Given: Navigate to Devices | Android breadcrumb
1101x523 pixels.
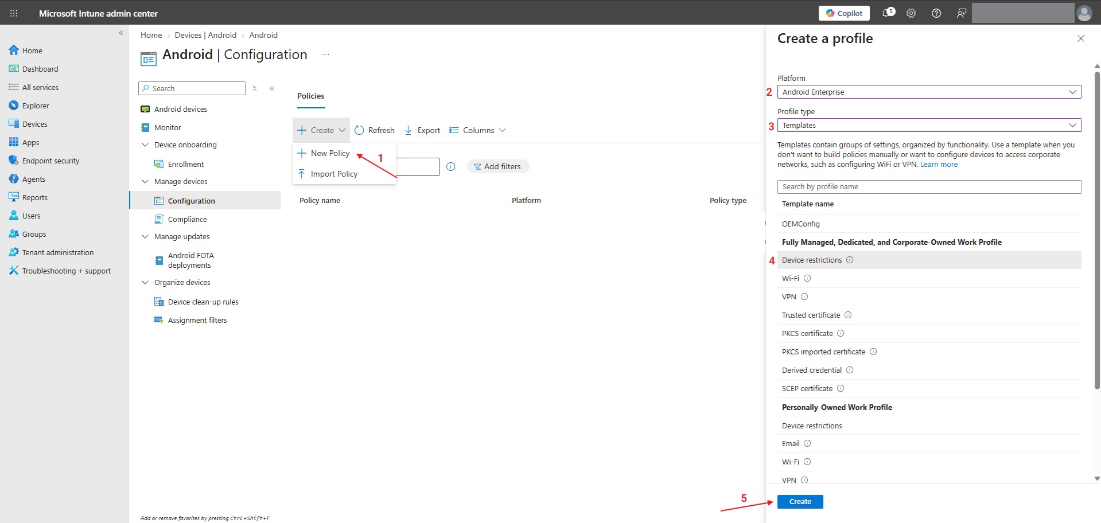Looking at the screenshot, I should coord(205,35).
